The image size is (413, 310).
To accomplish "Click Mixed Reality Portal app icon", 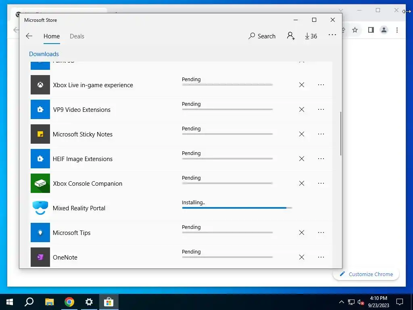I will (x=40, y=208).
